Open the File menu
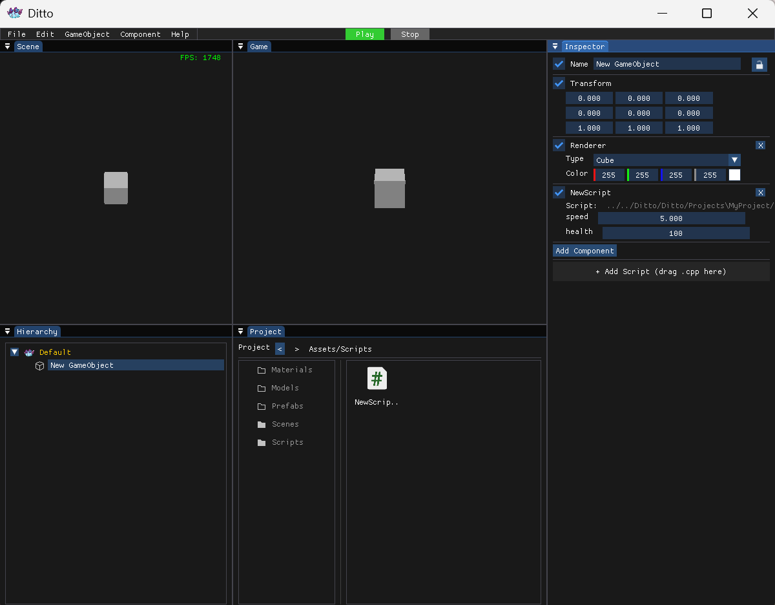The width and height of the screenshot is (775, 605). coord(17,34)
